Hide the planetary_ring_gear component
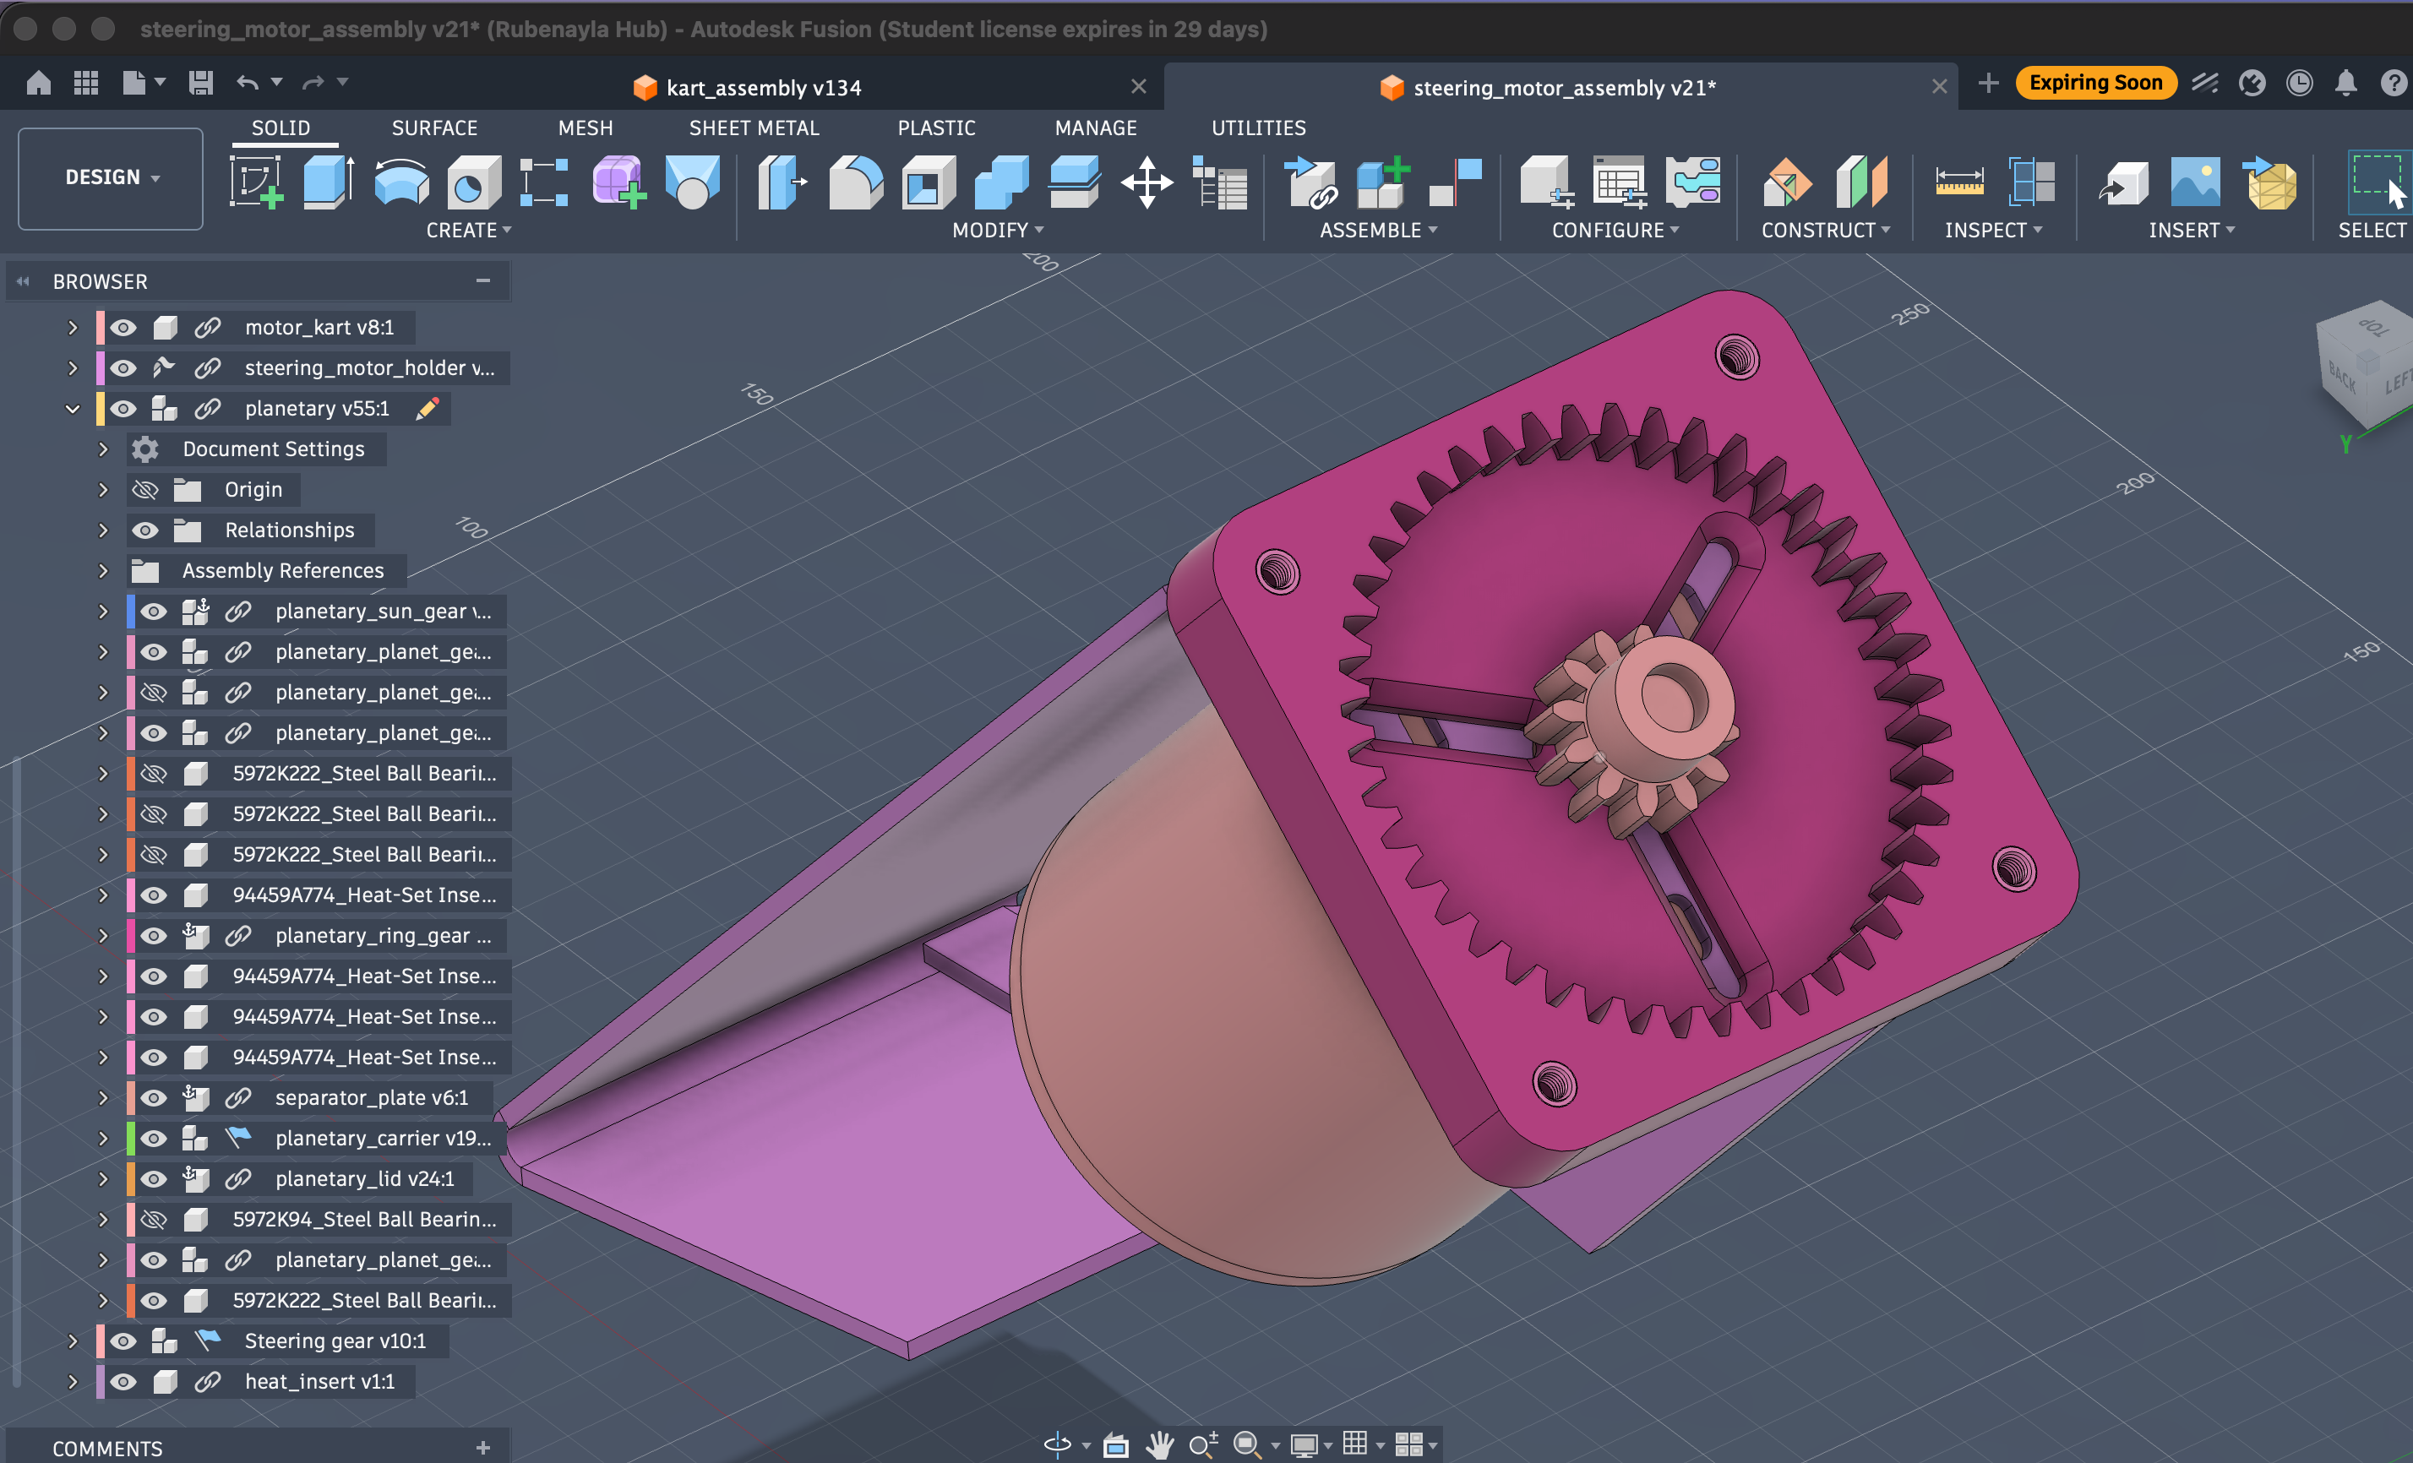The width and height of the screenshot is (2413, 1463). click(x=154, y=935)
